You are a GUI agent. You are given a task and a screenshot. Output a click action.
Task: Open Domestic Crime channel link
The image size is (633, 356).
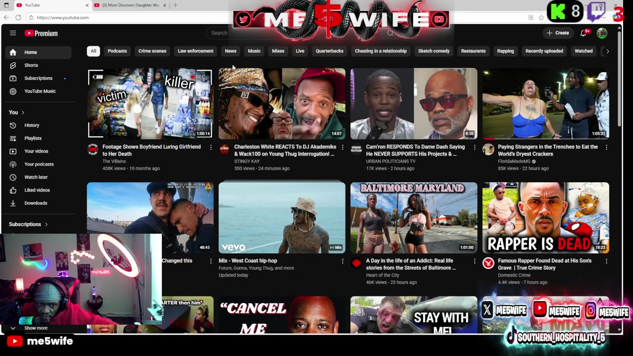[514, 275]
